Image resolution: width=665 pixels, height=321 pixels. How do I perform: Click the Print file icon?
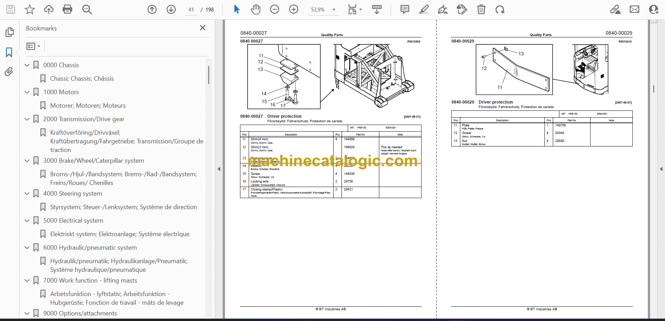point(67,9)
